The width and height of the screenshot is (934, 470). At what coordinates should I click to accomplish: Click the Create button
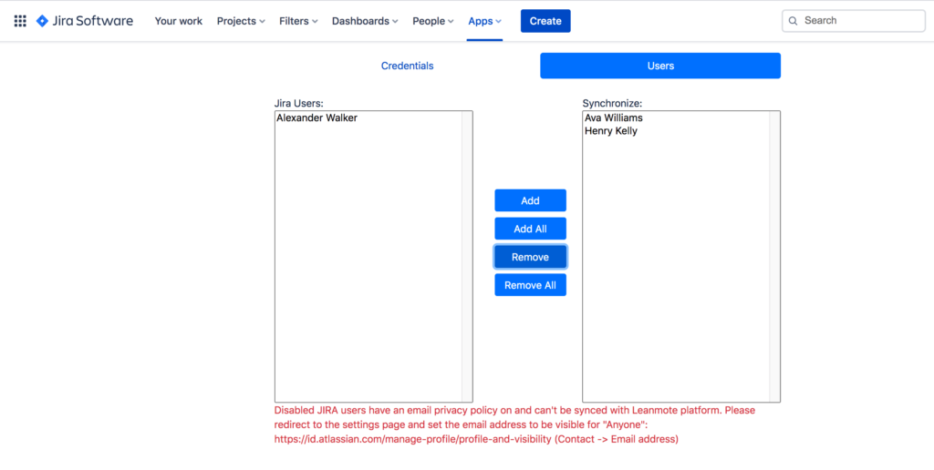(545, 21)
